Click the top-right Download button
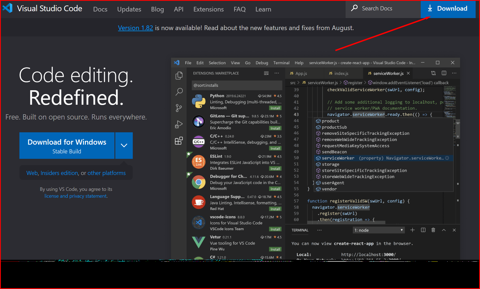The height and width of the screenshot is (289, 480). coord(448,9)
